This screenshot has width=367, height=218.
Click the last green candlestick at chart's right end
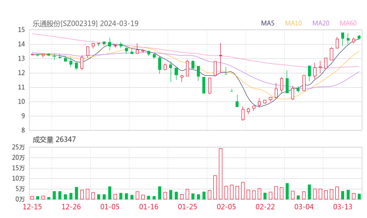[x=359, y=37]
